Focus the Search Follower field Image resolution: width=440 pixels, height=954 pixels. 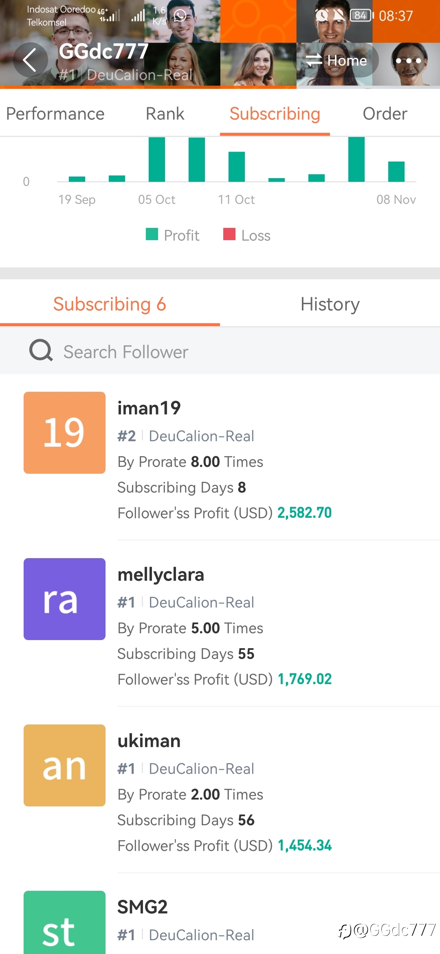tap(220, 351)
